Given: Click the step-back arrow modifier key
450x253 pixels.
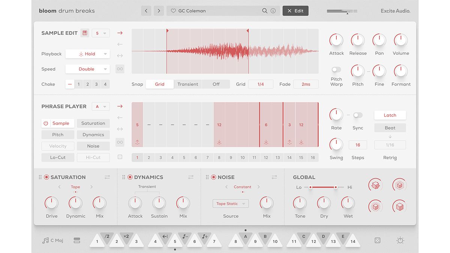Looking at the screenshot, I should pyautogui.click(x=165, y=237).
